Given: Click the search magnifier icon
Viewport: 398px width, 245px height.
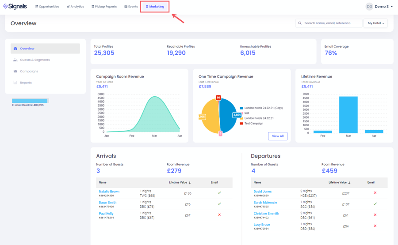Looking at the screenshot, I should point(300,23).
